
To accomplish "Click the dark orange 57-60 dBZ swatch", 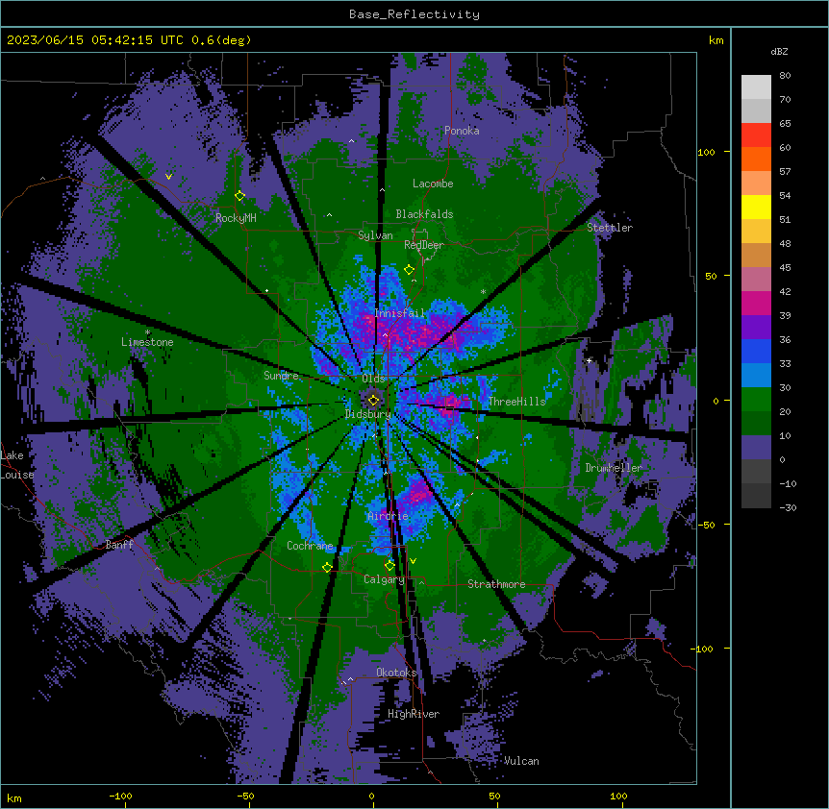I will pos(756,159).
